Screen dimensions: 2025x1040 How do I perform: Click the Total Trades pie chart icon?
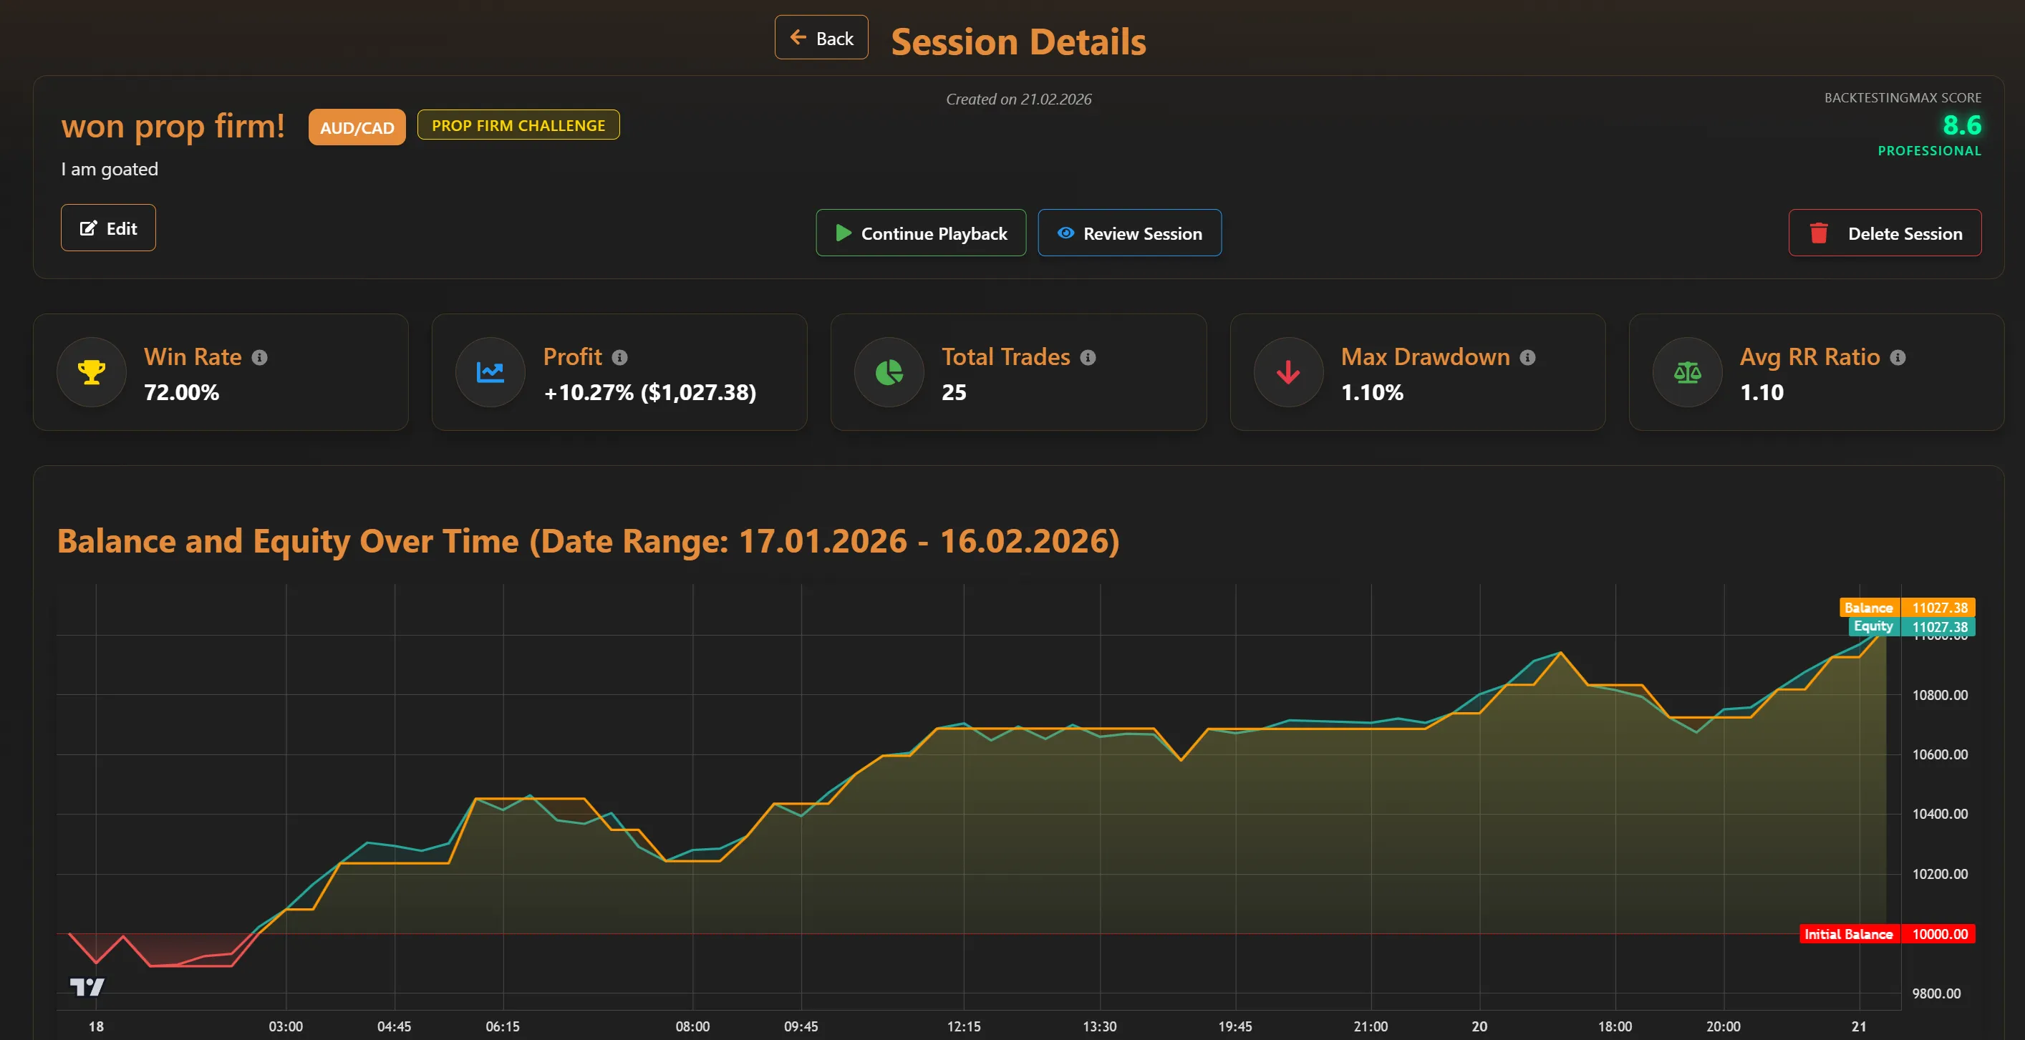click(889, 372)
